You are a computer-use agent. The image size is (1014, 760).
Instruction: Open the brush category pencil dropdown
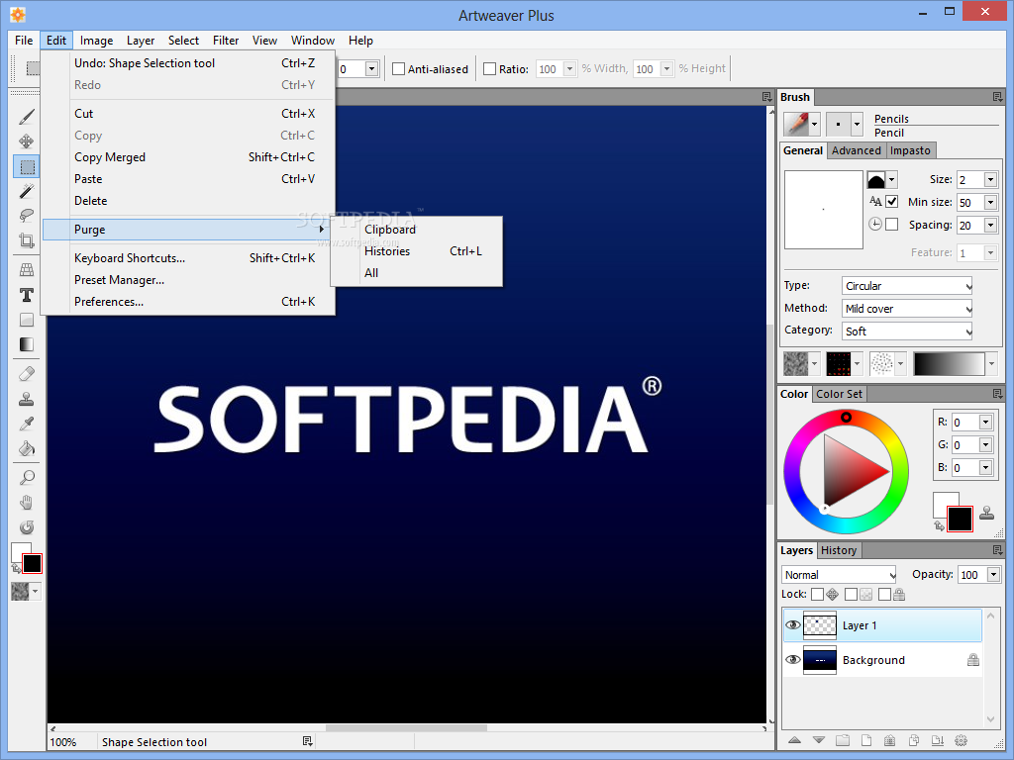[x=814, y=124]
